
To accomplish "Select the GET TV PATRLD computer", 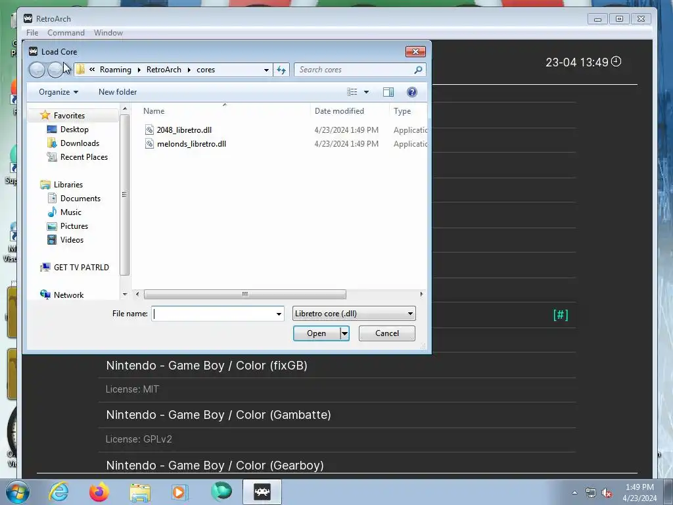I will [x=81, y=267].
